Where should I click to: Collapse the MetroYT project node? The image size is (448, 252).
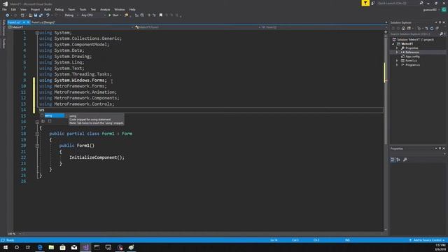(393, 43)
